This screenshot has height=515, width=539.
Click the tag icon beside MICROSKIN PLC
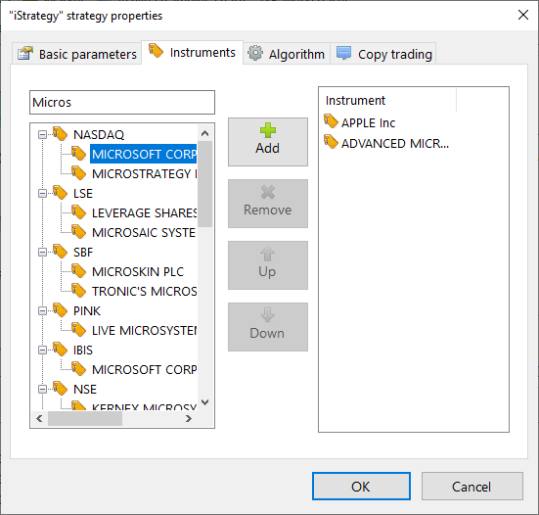coord(78,271)
